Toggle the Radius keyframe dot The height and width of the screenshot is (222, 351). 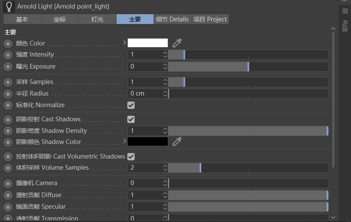[8, 93]
